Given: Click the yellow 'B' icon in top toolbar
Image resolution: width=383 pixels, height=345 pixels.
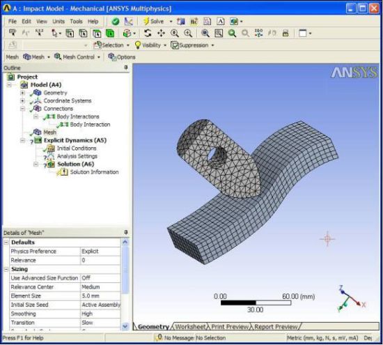Looking at the screenshot, I should tap(194, 22).
